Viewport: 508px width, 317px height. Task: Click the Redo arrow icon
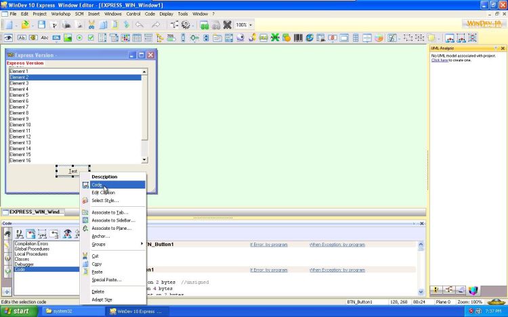click(x=156, y=25)
